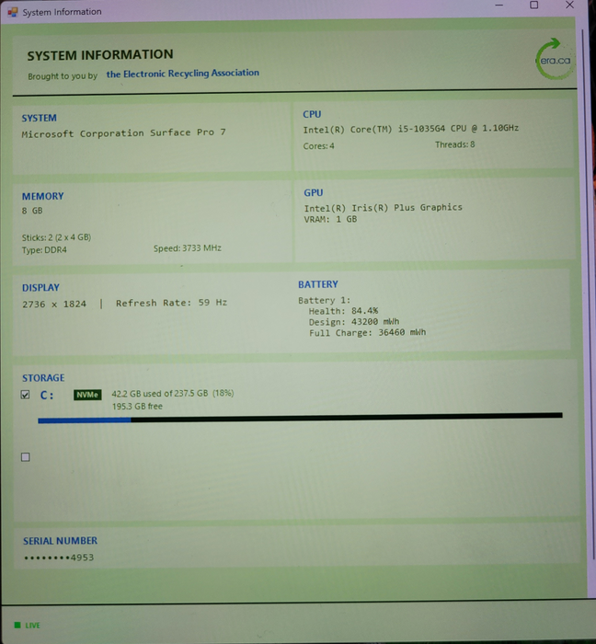Uncheck the C: drive checkbox
The width and height of the screenshot is (596, 644).
[x=25, y=395]
